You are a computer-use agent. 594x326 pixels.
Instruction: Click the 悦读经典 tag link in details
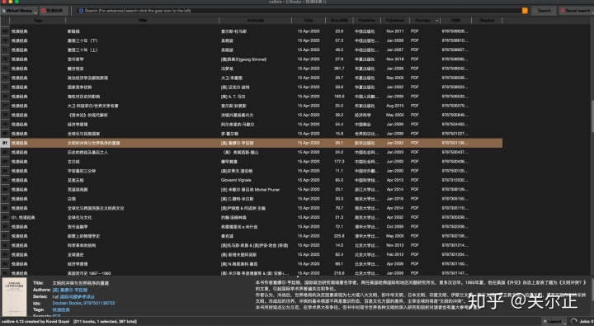pos(61,309)
